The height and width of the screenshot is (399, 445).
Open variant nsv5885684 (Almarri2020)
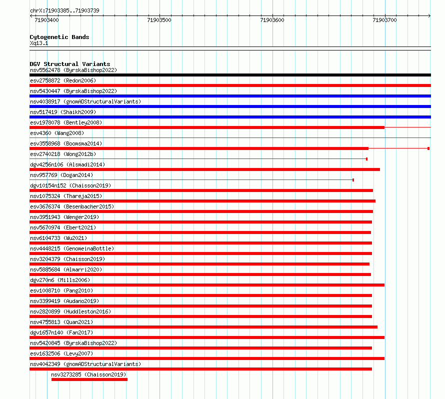(x=66, y=269)
